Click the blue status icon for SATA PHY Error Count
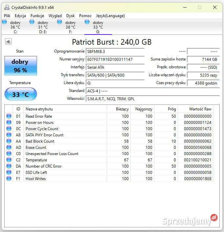This screenshot has width=224, height=232. coord(9,135)
